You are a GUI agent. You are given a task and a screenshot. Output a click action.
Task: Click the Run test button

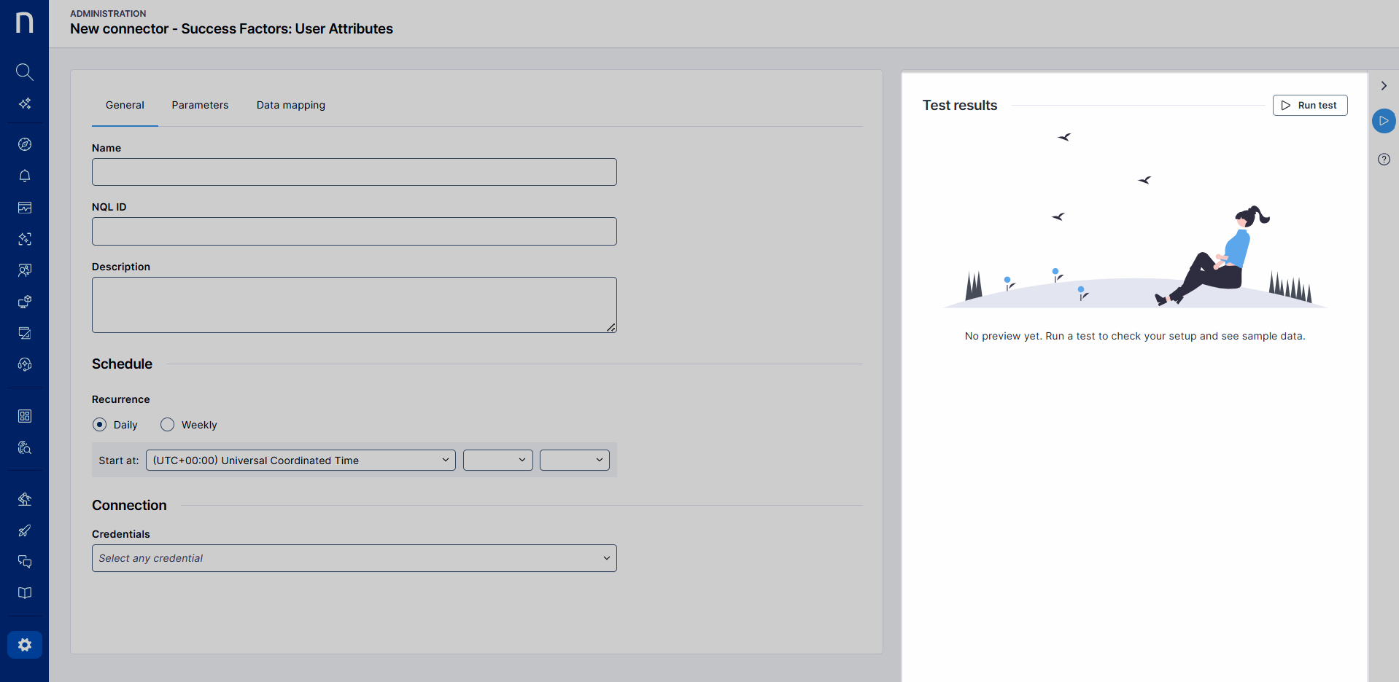1309,105
